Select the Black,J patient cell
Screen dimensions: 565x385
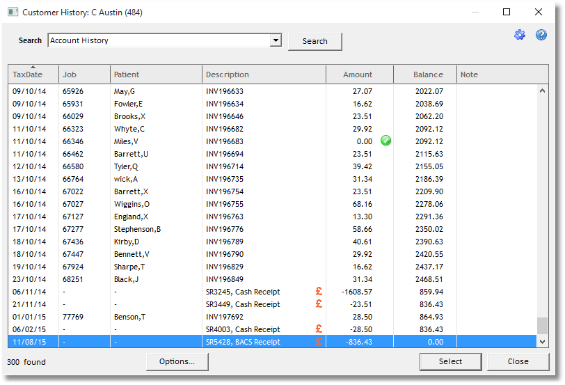[126, 279]
